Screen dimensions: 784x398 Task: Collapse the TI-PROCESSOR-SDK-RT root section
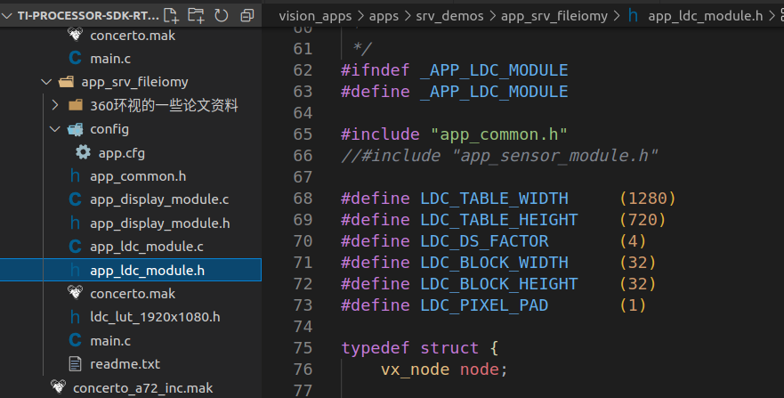[x=8, y=15]
